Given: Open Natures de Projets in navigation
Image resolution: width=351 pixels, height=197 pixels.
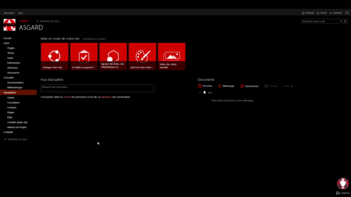Looking at the screenshot, I should 17,127.
